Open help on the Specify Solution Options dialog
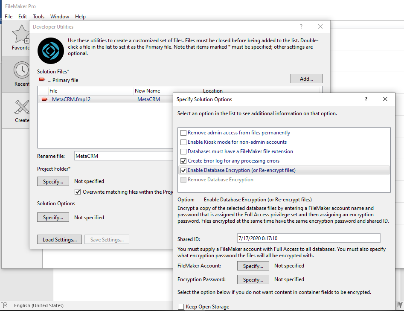 pos(366,99)
